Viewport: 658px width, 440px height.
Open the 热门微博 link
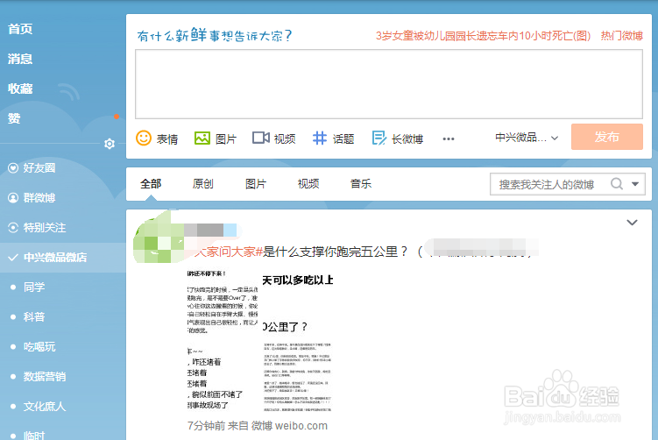click(x=621, y=36)
